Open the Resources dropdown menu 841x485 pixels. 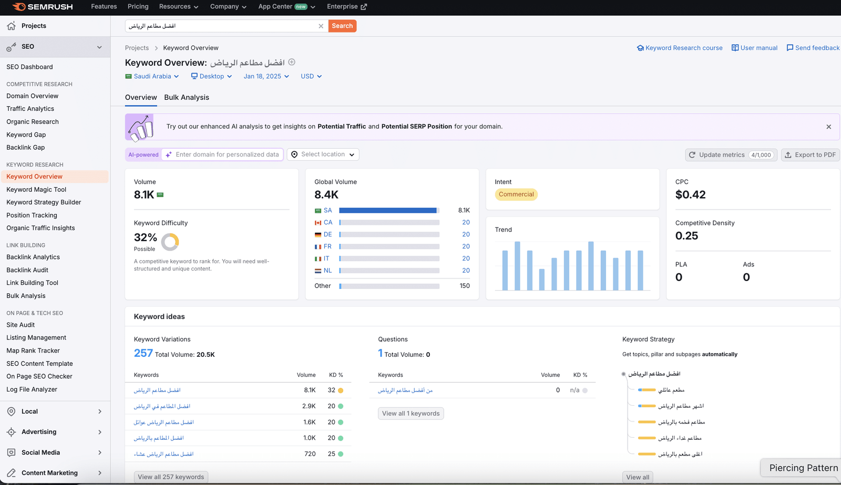pos(179,7)
